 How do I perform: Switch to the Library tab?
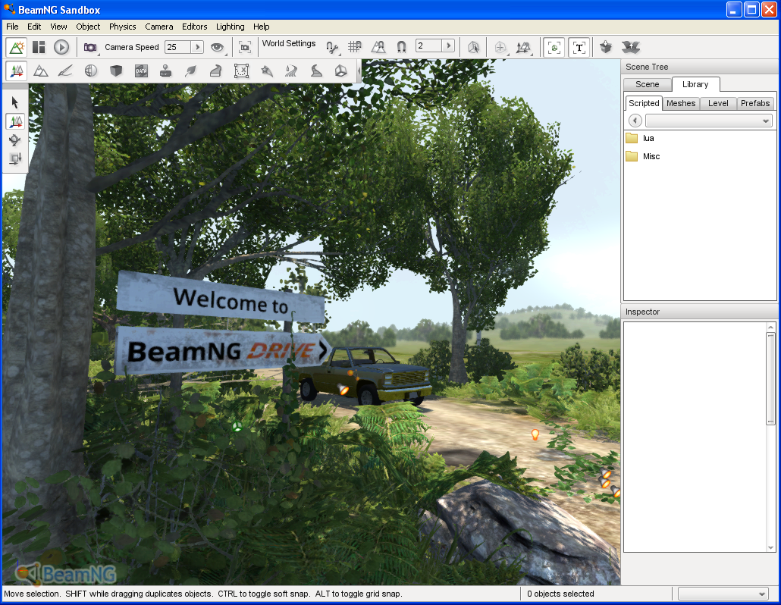[x=695, y=84]
